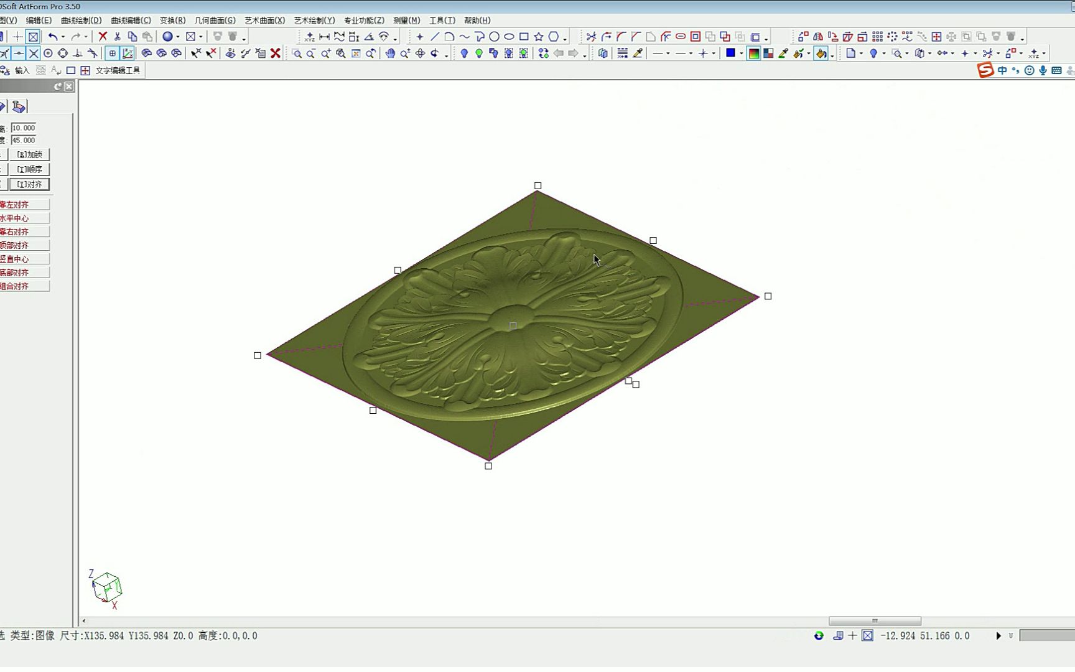Toggle the grid snap button

click(113, 54)
